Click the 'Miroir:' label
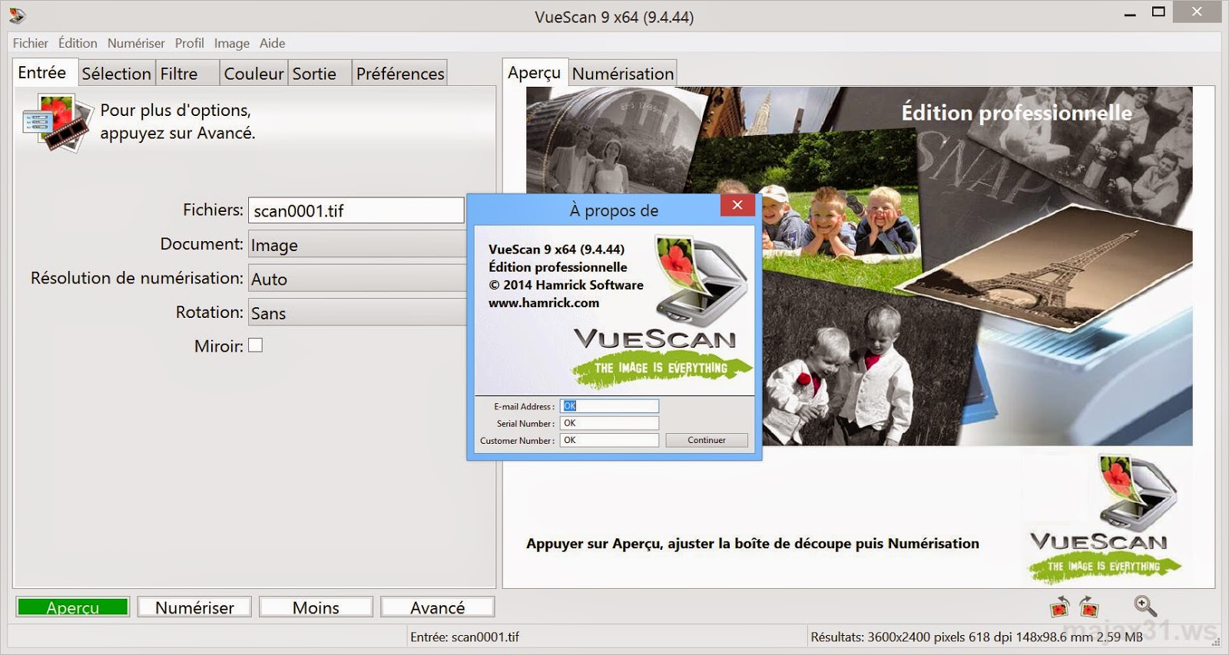The height and width of the screenshot is (655, 1229). tap(219, 346)
